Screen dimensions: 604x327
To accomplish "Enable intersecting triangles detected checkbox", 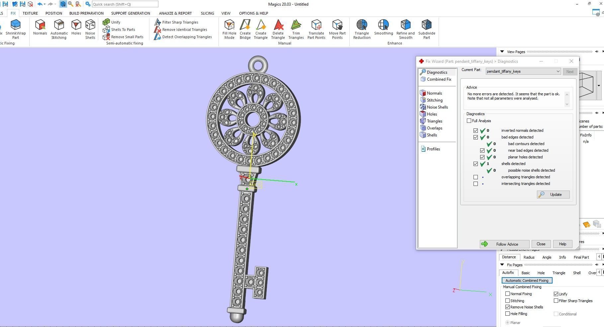I will coord(475,184).
